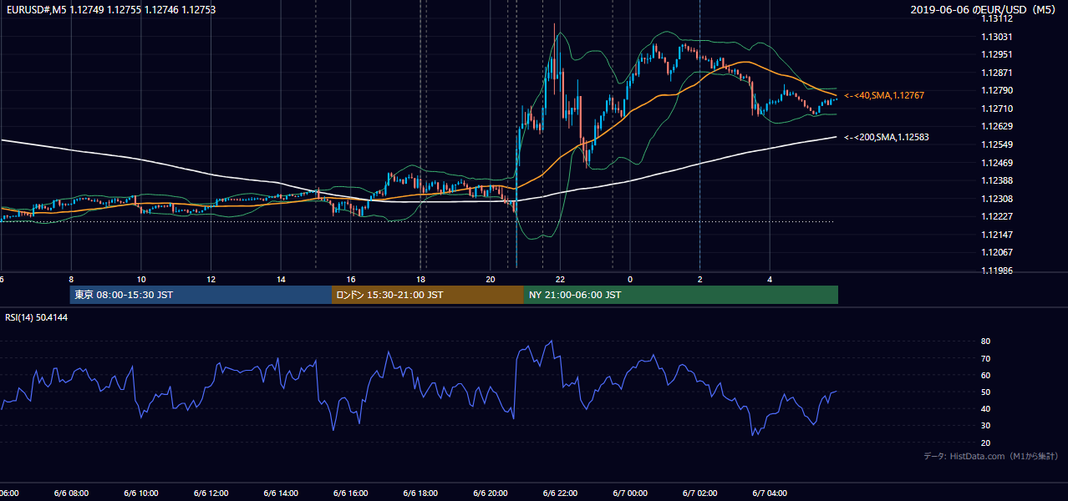Click RSI scale value 80

tap(986, 342)
